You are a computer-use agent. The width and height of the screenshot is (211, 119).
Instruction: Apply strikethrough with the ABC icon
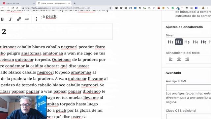point(27,19)
